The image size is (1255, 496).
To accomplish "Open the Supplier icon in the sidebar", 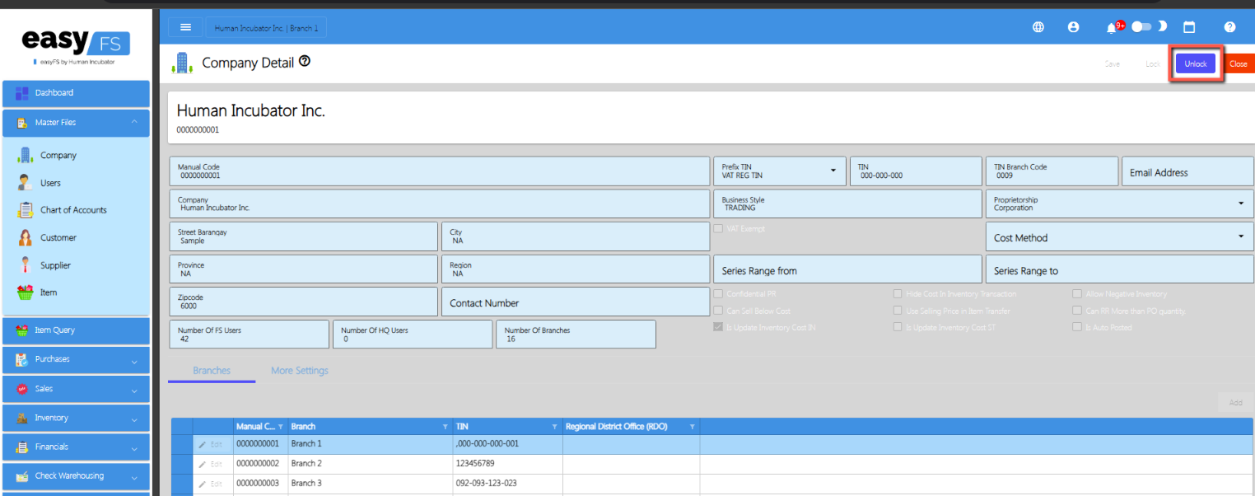I will 26,265.
